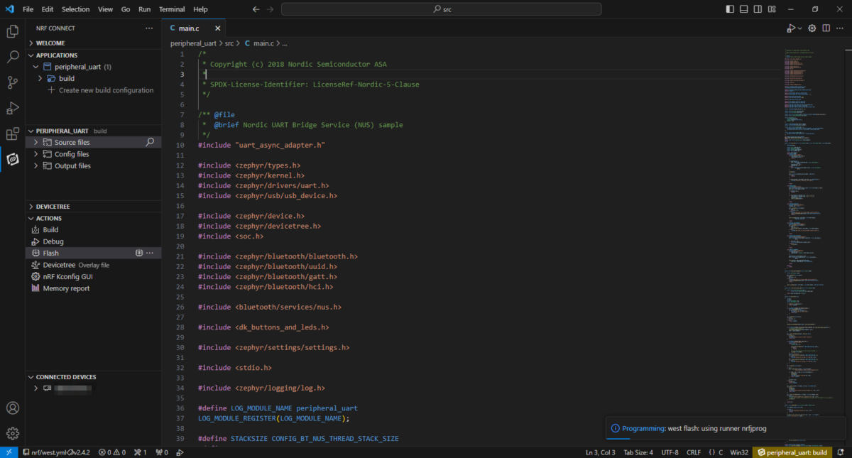Open the Selection menu

(75, 9)
